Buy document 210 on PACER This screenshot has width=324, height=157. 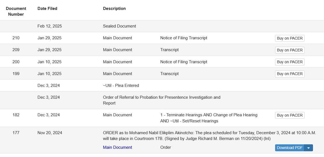290,38
